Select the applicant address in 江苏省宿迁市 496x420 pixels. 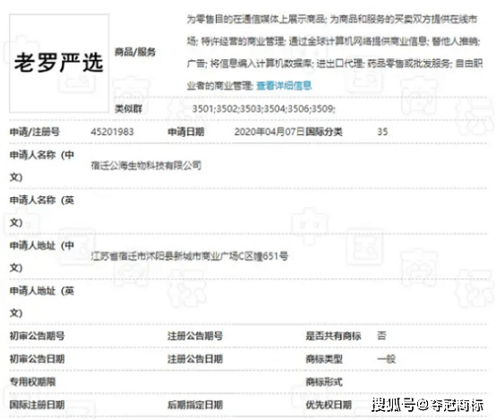click(190, 256)
